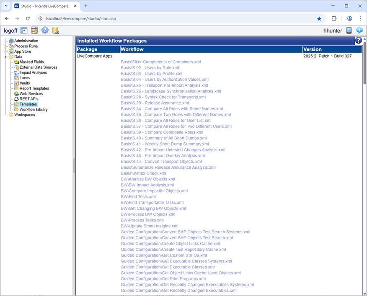Reload the page using the refresh icon
Screen dimensions: 367x296
tap(28, 19)
